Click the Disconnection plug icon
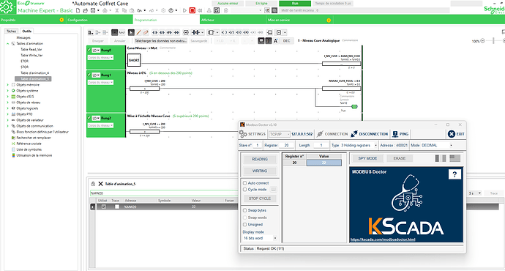The height and width of the screenshot is (271, 505). tap(354, 134)
